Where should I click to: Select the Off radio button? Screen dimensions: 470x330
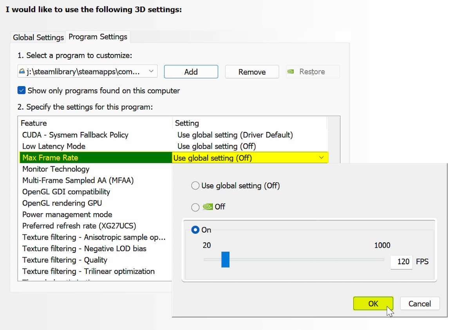point(195,207)
